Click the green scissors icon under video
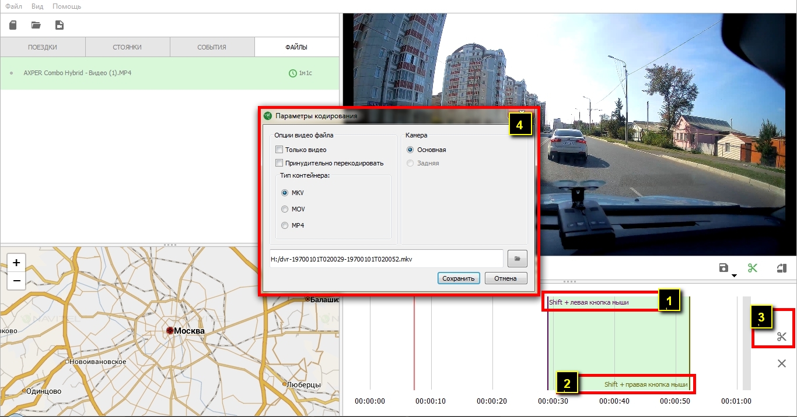 pyautogui.click(x=753, y=268)
